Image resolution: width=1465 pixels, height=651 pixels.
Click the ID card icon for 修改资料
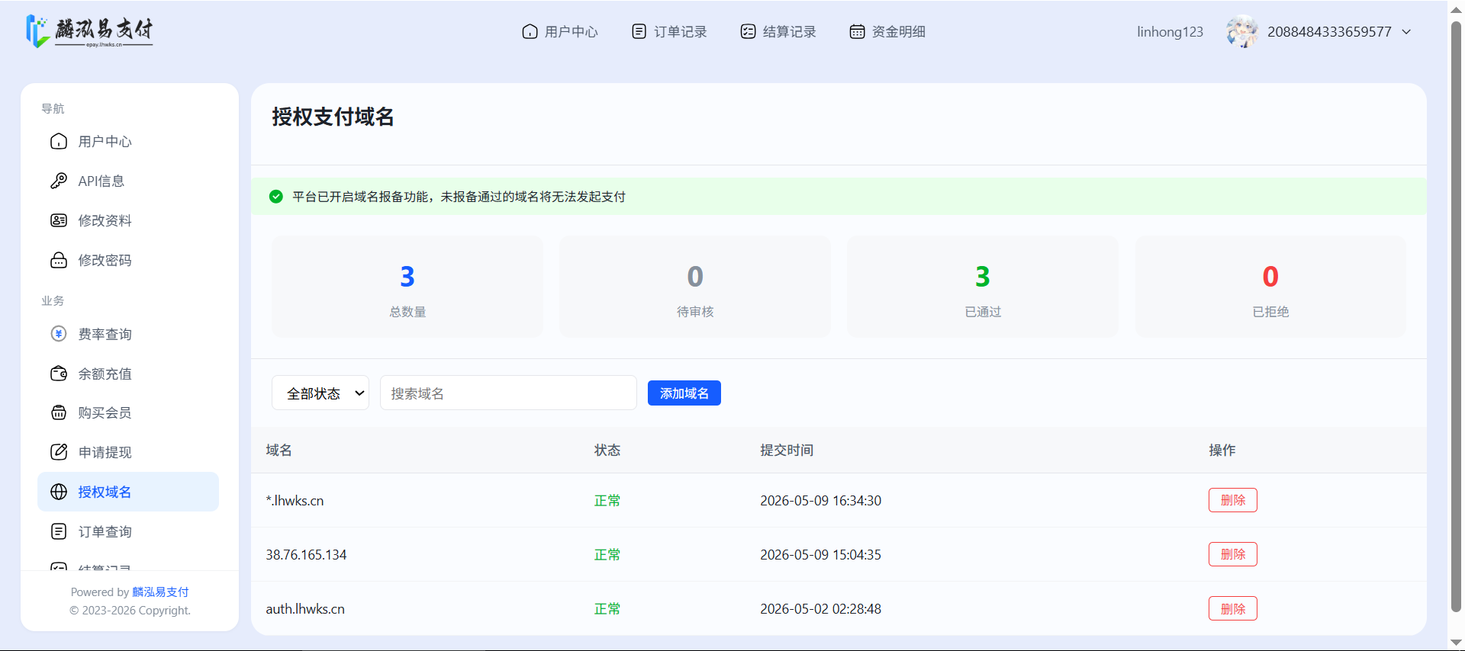[x=59, y=220]
